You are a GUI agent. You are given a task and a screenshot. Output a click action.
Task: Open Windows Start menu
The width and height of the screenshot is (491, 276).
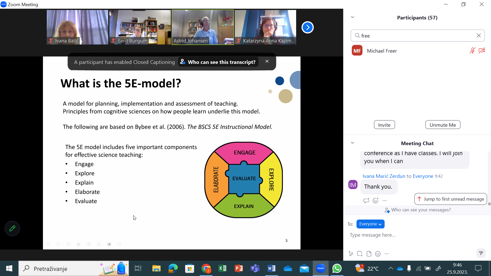tap(9, 268)
